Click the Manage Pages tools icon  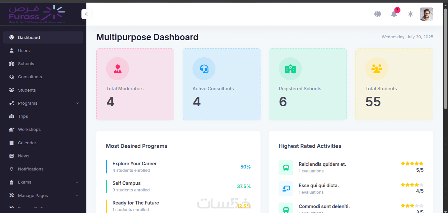[x=11, y=195]
